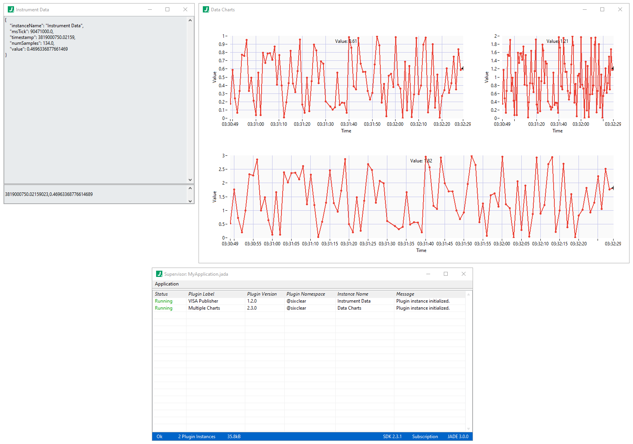Click the scroll-down arrow in the JSON pane
This screenshot has width=633, height=444.
tap(190, 180)
